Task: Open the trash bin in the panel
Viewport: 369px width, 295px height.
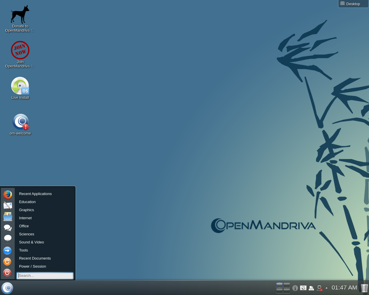Action: tap(364, 288)
